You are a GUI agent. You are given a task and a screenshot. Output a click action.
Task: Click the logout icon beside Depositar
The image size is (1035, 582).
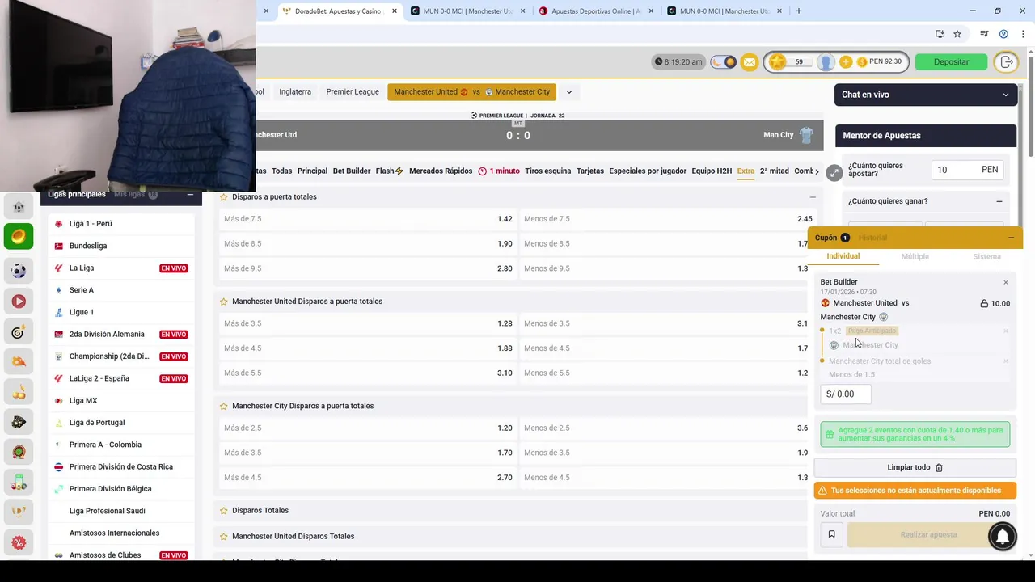click(x=1006, y=62)
